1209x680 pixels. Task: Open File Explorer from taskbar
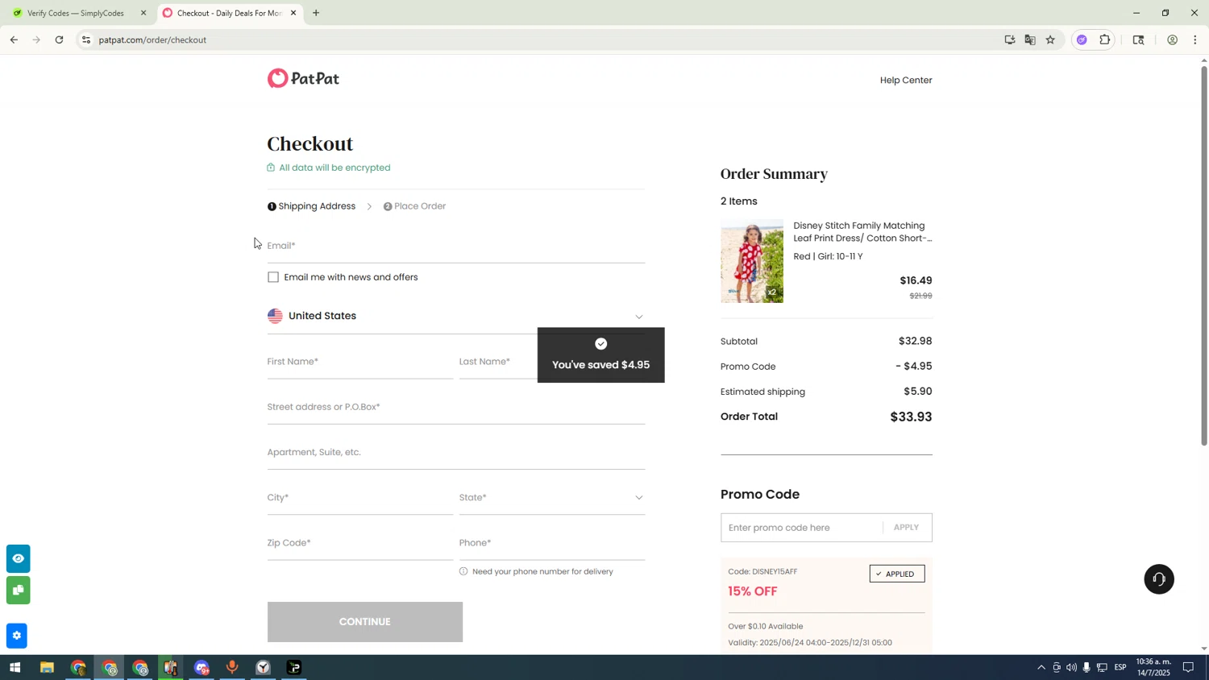[x=47, y=668]
